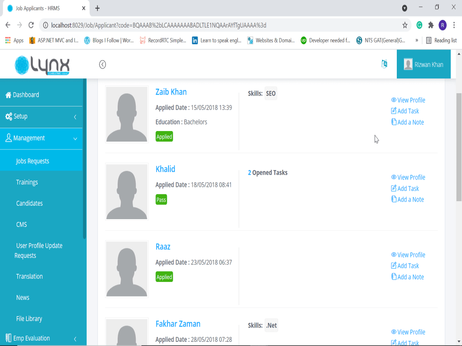462x346 pixels.
Task: Expand the Setup sidebar menu
Action: point(41,117)
